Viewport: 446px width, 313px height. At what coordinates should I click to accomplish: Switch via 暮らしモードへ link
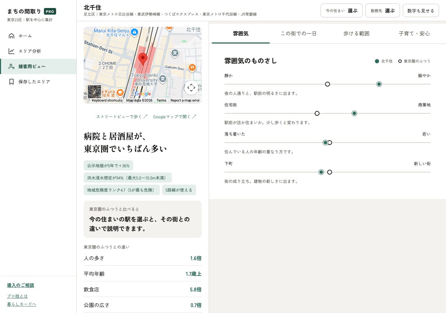22,304
